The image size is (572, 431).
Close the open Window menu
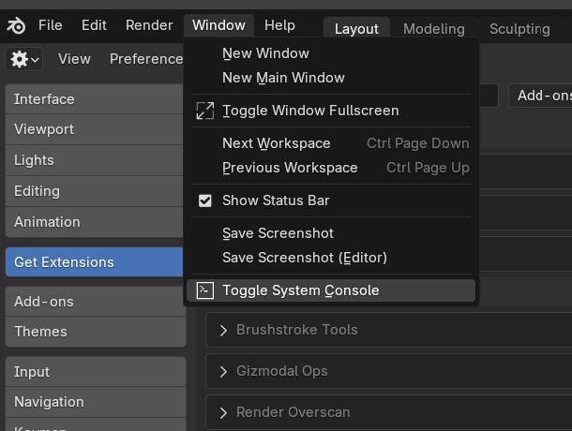click(x=218, y=25)
